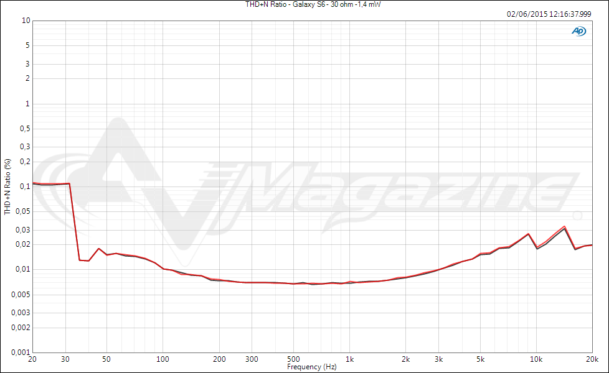Click the '10k' frequency axis label
This screenshot has height=373, width=609.
[536, 359]
